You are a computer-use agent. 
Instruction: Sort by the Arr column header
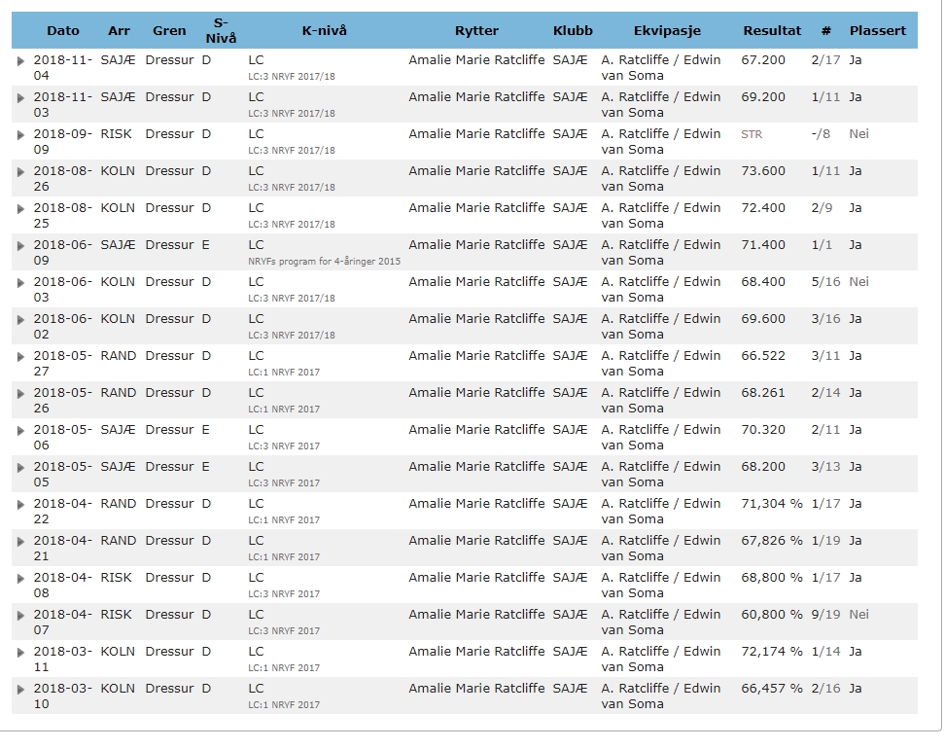(119, 31)
